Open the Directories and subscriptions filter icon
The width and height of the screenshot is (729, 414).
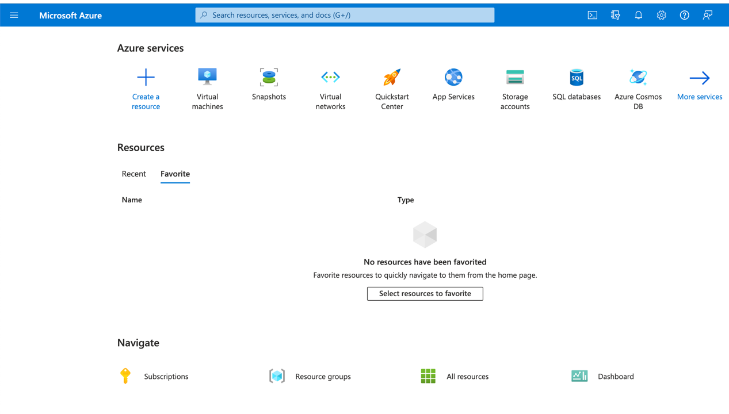point(615,16)
